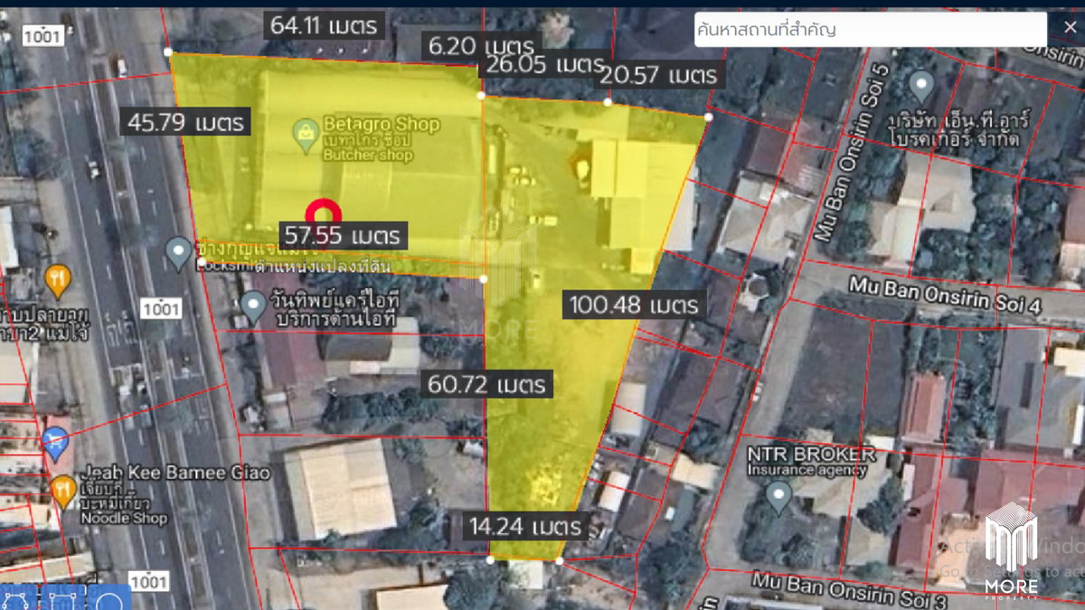Screen dimensions: 1085x610
Task: Click the orange restaurant pin above แม่โจ้ label
Action: pos(57,279)
